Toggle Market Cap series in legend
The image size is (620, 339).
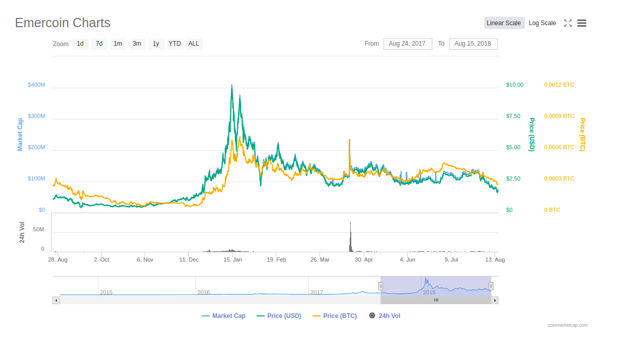click(224, 316)
